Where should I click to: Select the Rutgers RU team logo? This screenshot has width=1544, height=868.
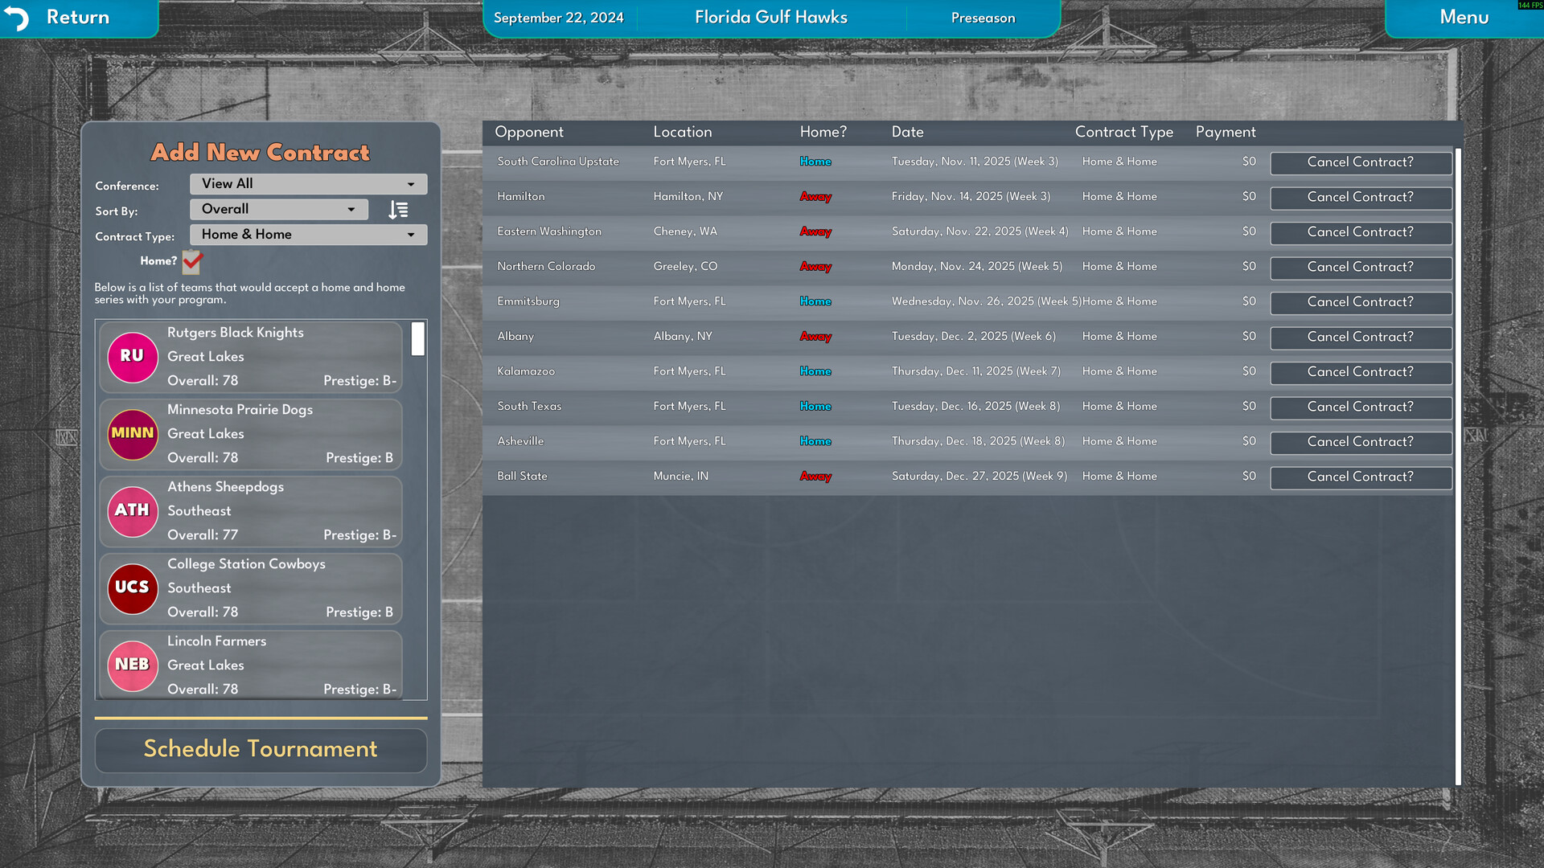133,357
